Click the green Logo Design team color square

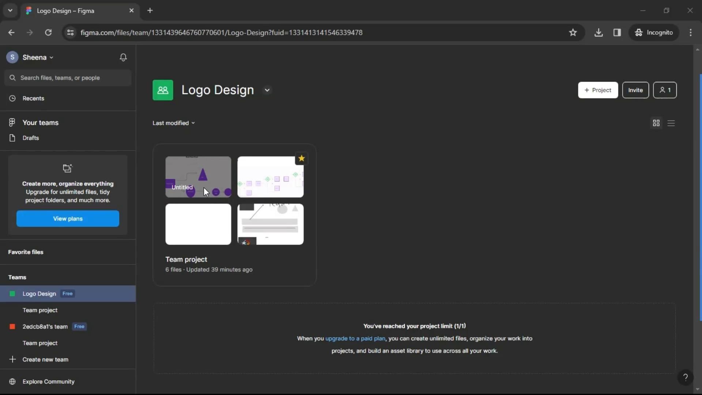(12, 294)
